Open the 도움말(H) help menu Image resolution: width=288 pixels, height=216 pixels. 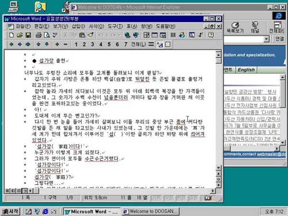pyautogui.click(x=166, y=26)
